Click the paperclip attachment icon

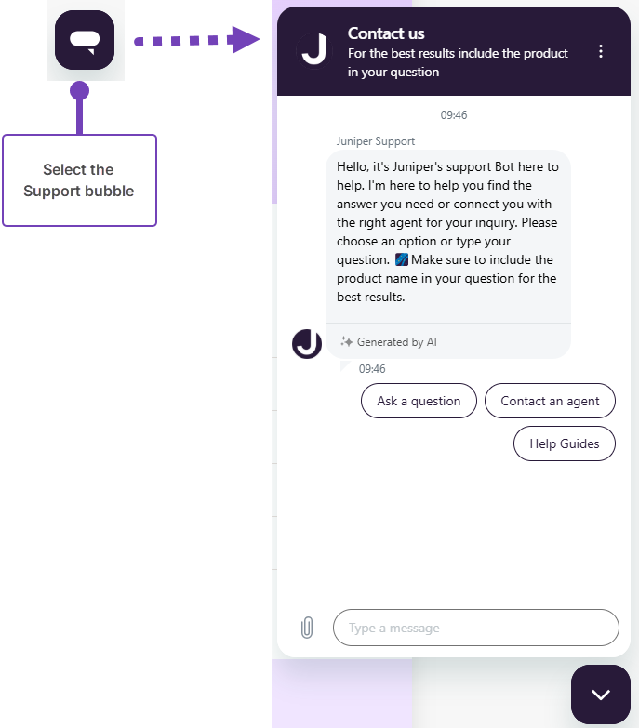point(307,628)
